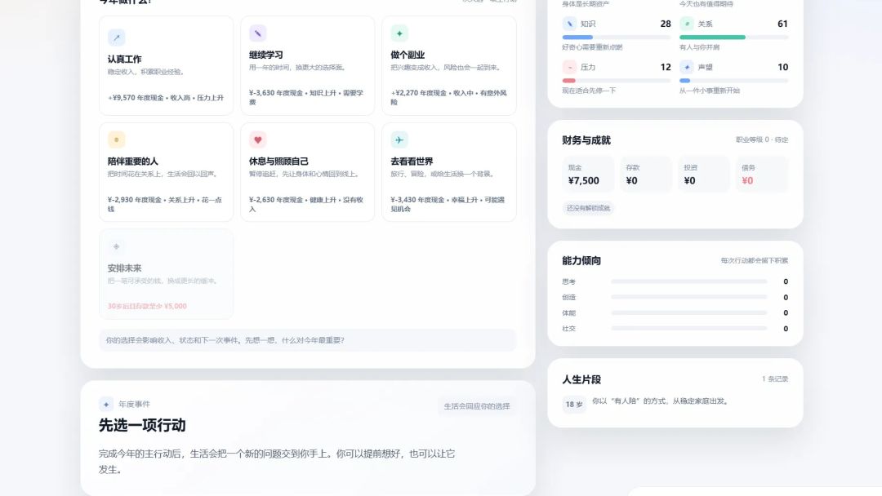Choose the 继续学习 action card title
This screenshot has width=882, height=496.
tap(266, 55)
